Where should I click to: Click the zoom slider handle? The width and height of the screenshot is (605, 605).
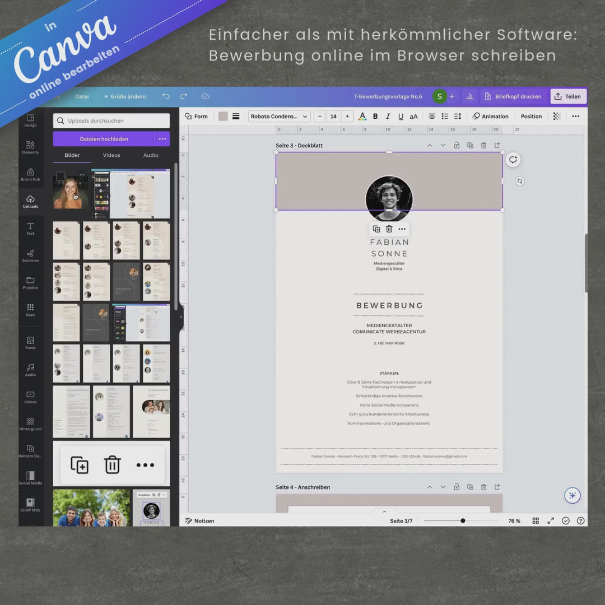click(x=463, y=520)
